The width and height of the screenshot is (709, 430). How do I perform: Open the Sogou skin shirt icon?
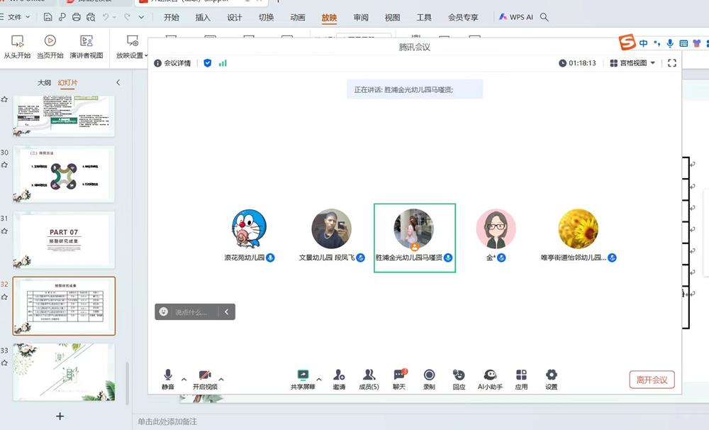tap(697, 43)
